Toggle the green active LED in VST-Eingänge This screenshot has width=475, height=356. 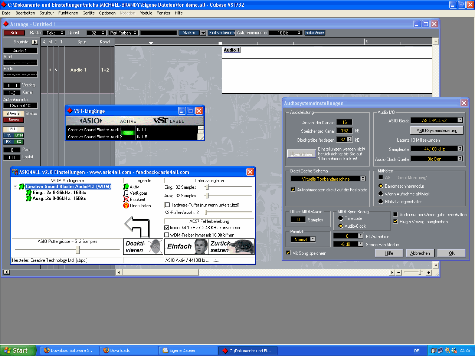point(128,133)
